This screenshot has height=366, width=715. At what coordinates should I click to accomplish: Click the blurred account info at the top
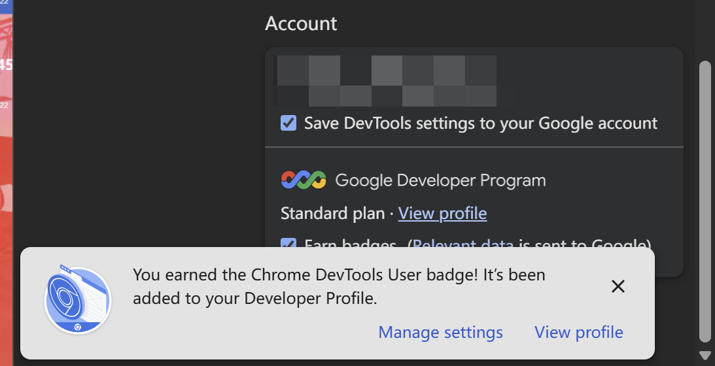tap(386, 81)
